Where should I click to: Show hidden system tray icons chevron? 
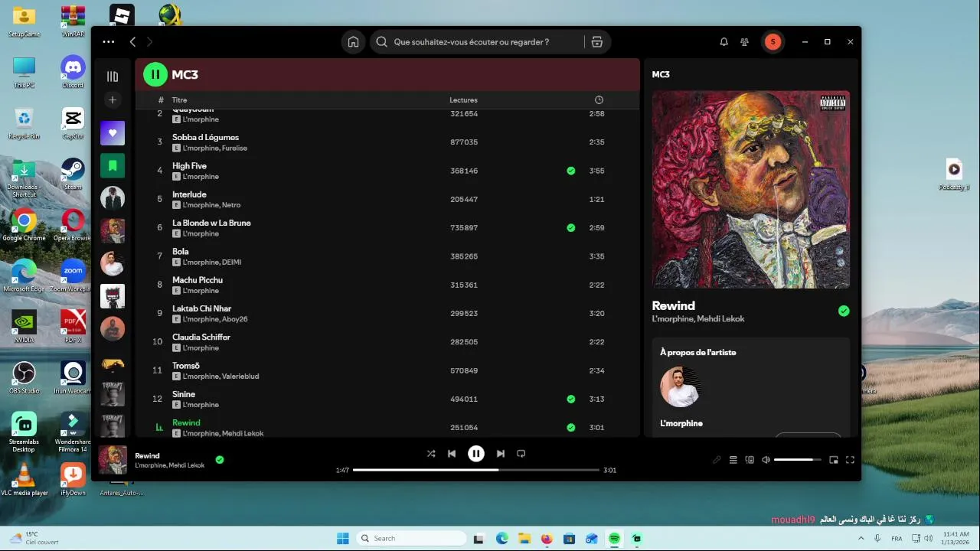861,538
